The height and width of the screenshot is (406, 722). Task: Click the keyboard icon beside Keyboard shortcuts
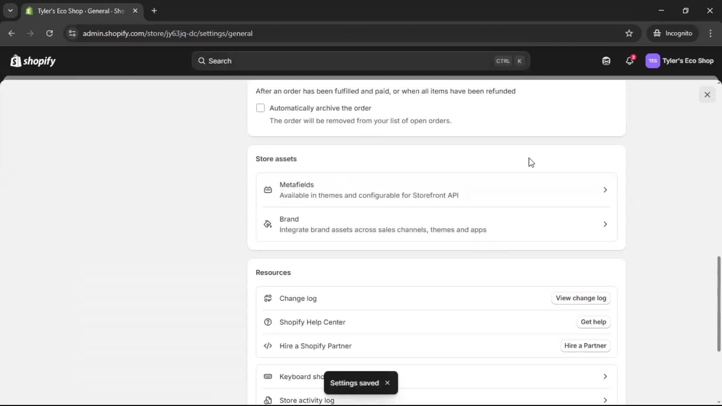[268, 376]
